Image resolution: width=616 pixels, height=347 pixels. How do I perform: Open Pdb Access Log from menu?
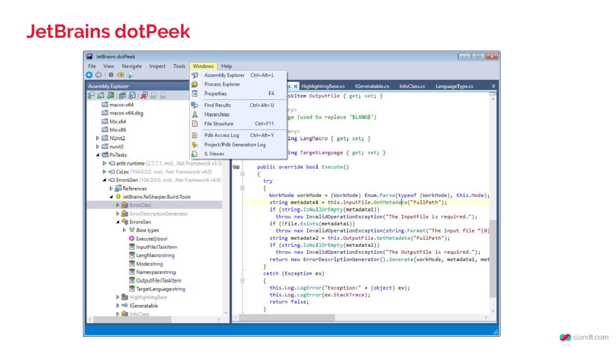click(238, 135)
